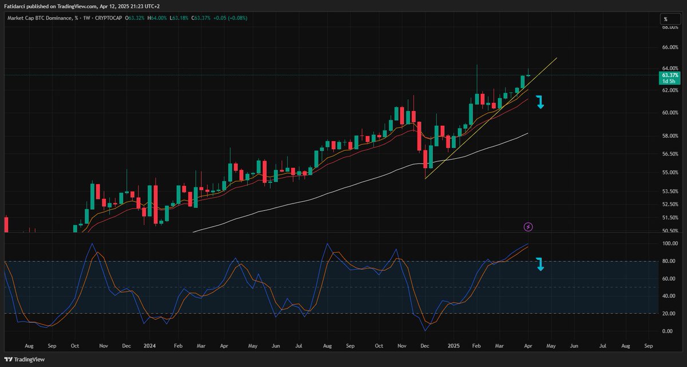687x367 pixels.
Task: Click the 80.00 oscillator axis label
Action: [670, 261]
